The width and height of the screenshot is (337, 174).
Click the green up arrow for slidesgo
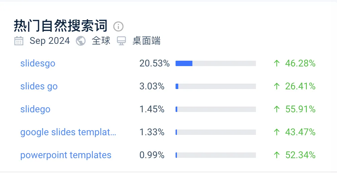pyautogui.click(x=277, y=63)
